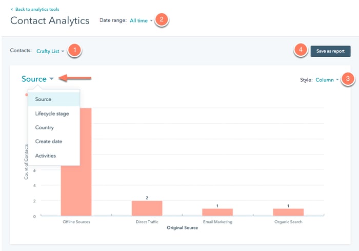The image size is (359, 251).
Task: Collapse the Source chart type dropdown header
Action: click(37, 79)
